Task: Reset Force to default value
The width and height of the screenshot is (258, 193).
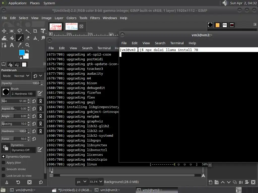Action: click(34, 139)
